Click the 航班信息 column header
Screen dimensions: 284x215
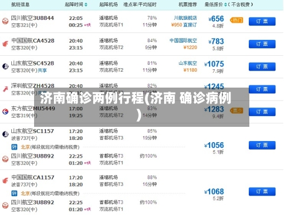[x=20, y=5]
